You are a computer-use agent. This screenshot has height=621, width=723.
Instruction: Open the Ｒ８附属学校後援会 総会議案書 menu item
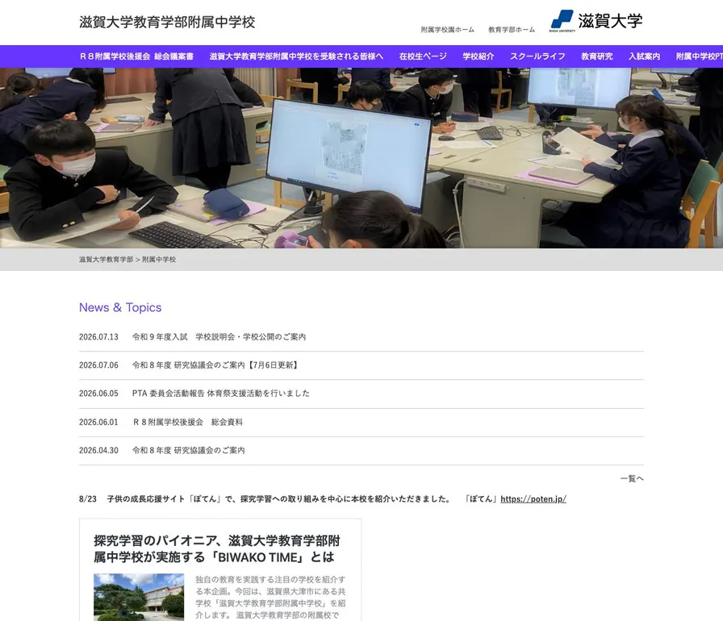coord(136,56)
